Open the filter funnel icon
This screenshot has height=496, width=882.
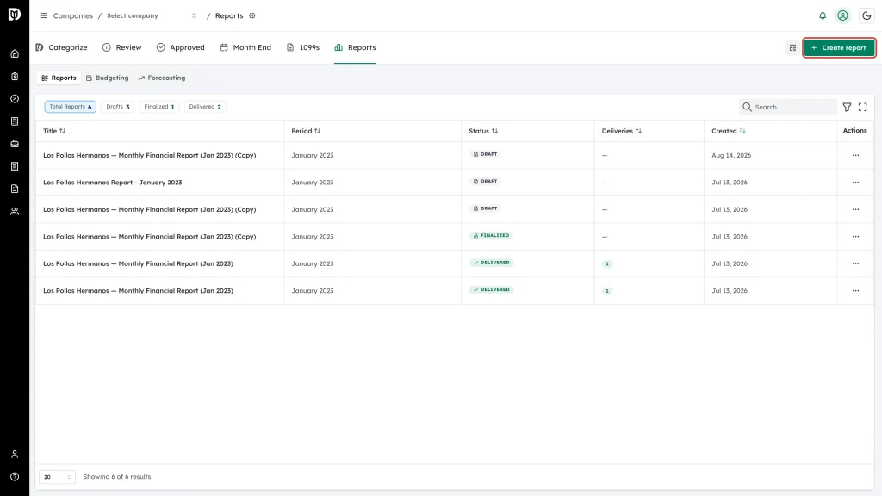tap(848, 107)
